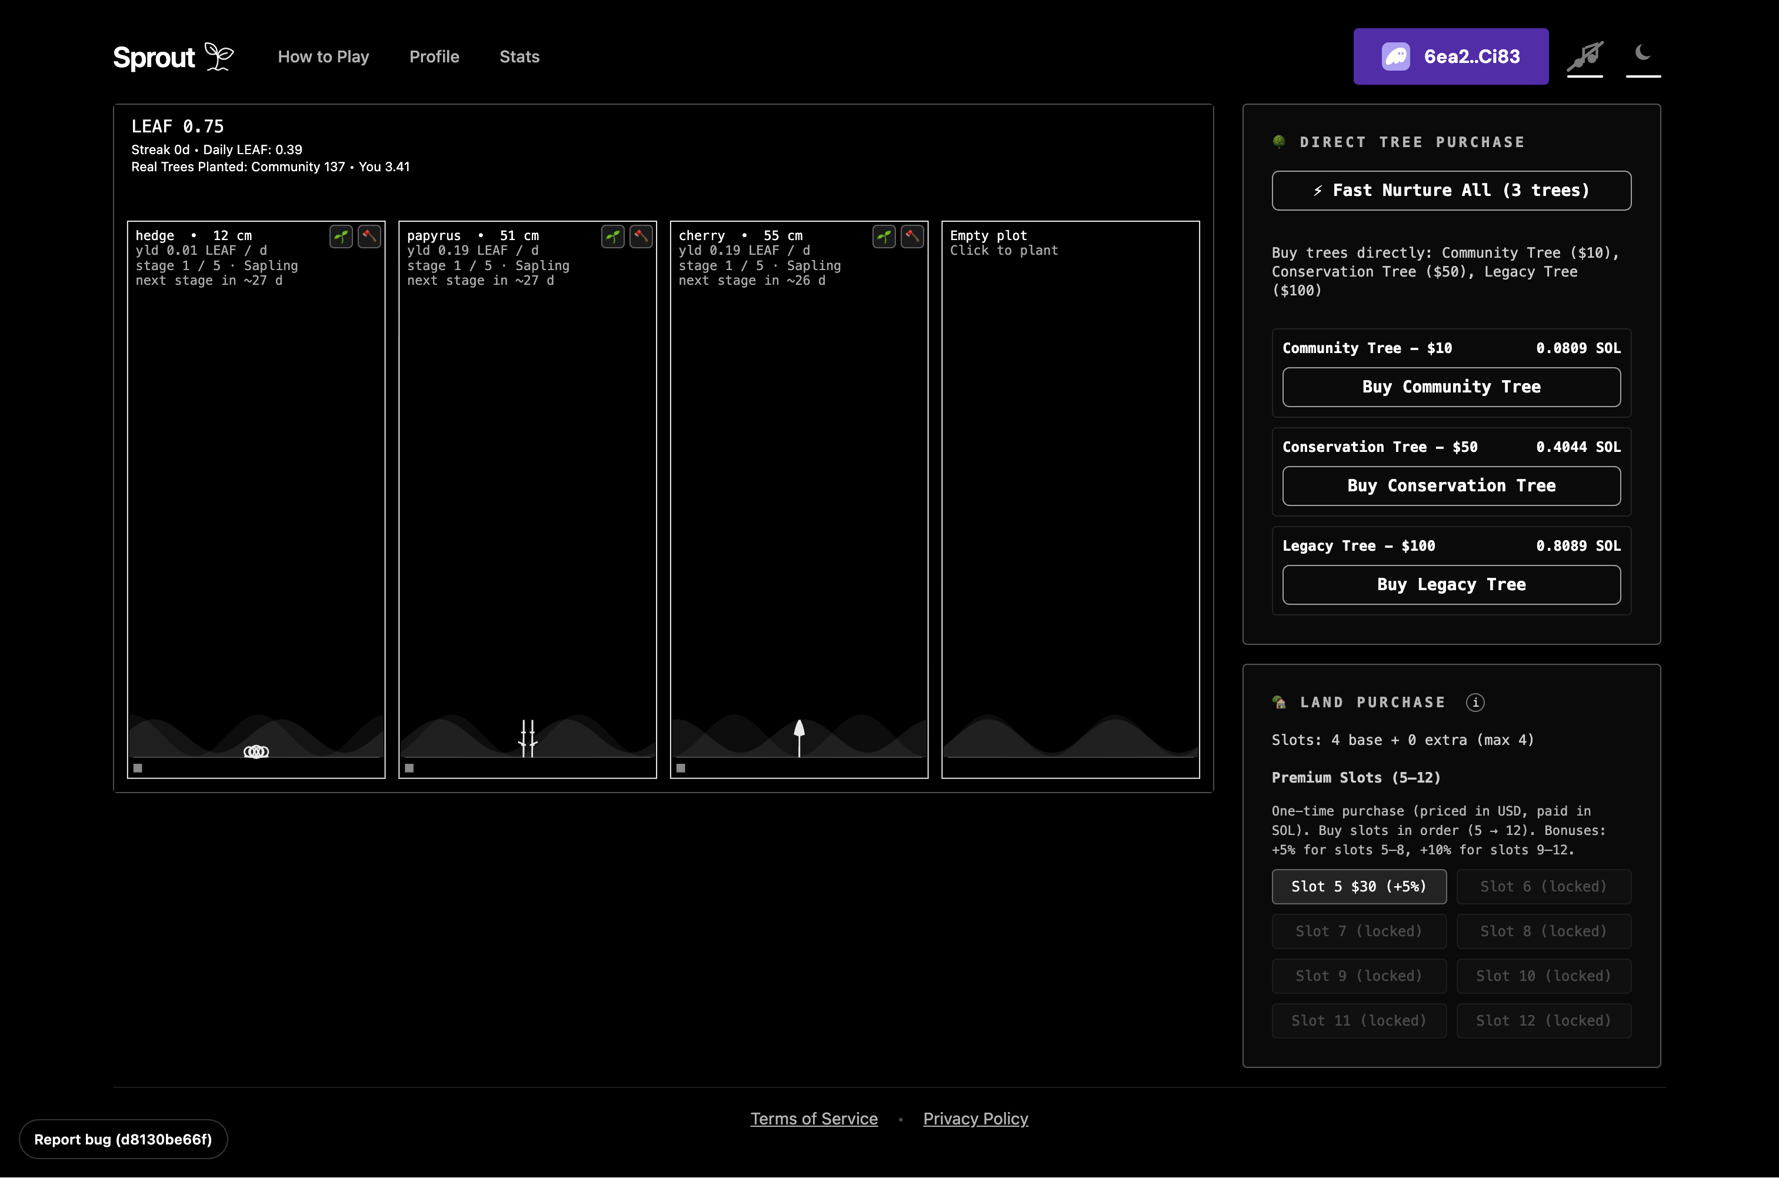Open the wallet 6ea2..Ci83 menu
The height and width of the screenshot is (1178, 1779).
click(1450, 56)
